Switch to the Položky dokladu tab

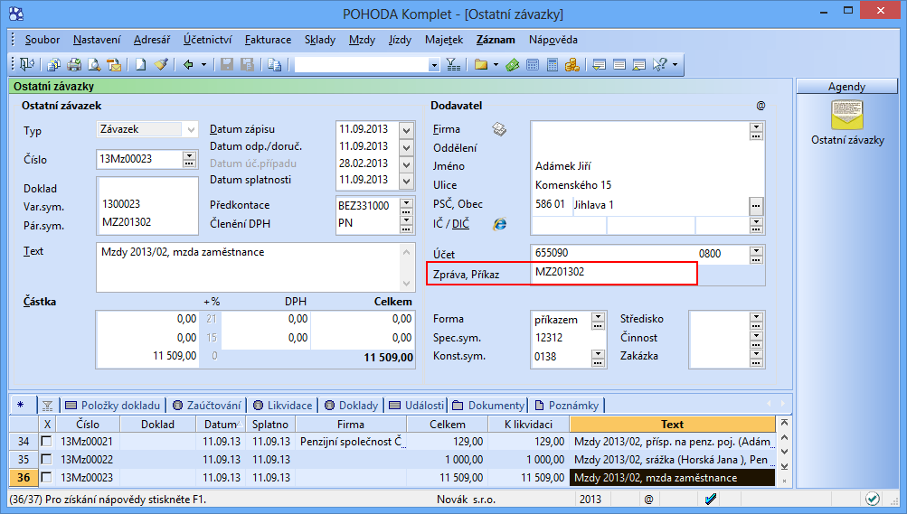coord(113,405)
